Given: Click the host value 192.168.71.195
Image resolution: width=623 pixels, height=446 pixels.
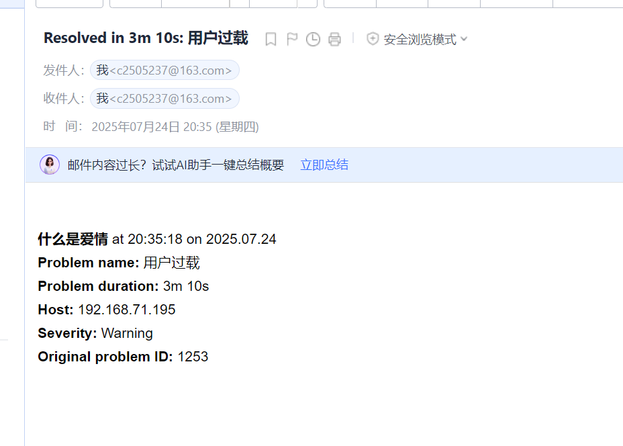Looking at the screenshot, I should pos(127,310).
